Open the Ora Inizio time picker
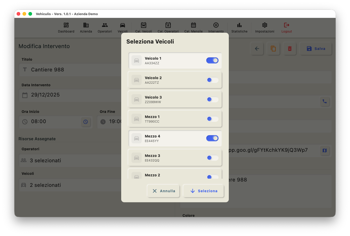 click(x=86, y=122)
